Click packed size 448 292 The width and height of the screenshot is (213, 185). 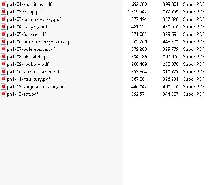coord(171,42)
